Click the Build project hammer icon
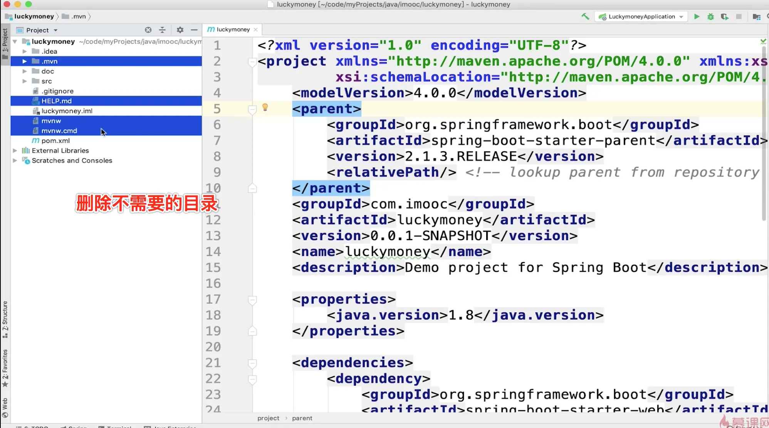Image resolution: width=769 pixels, height=428 pixels. [x=585, y=17]
